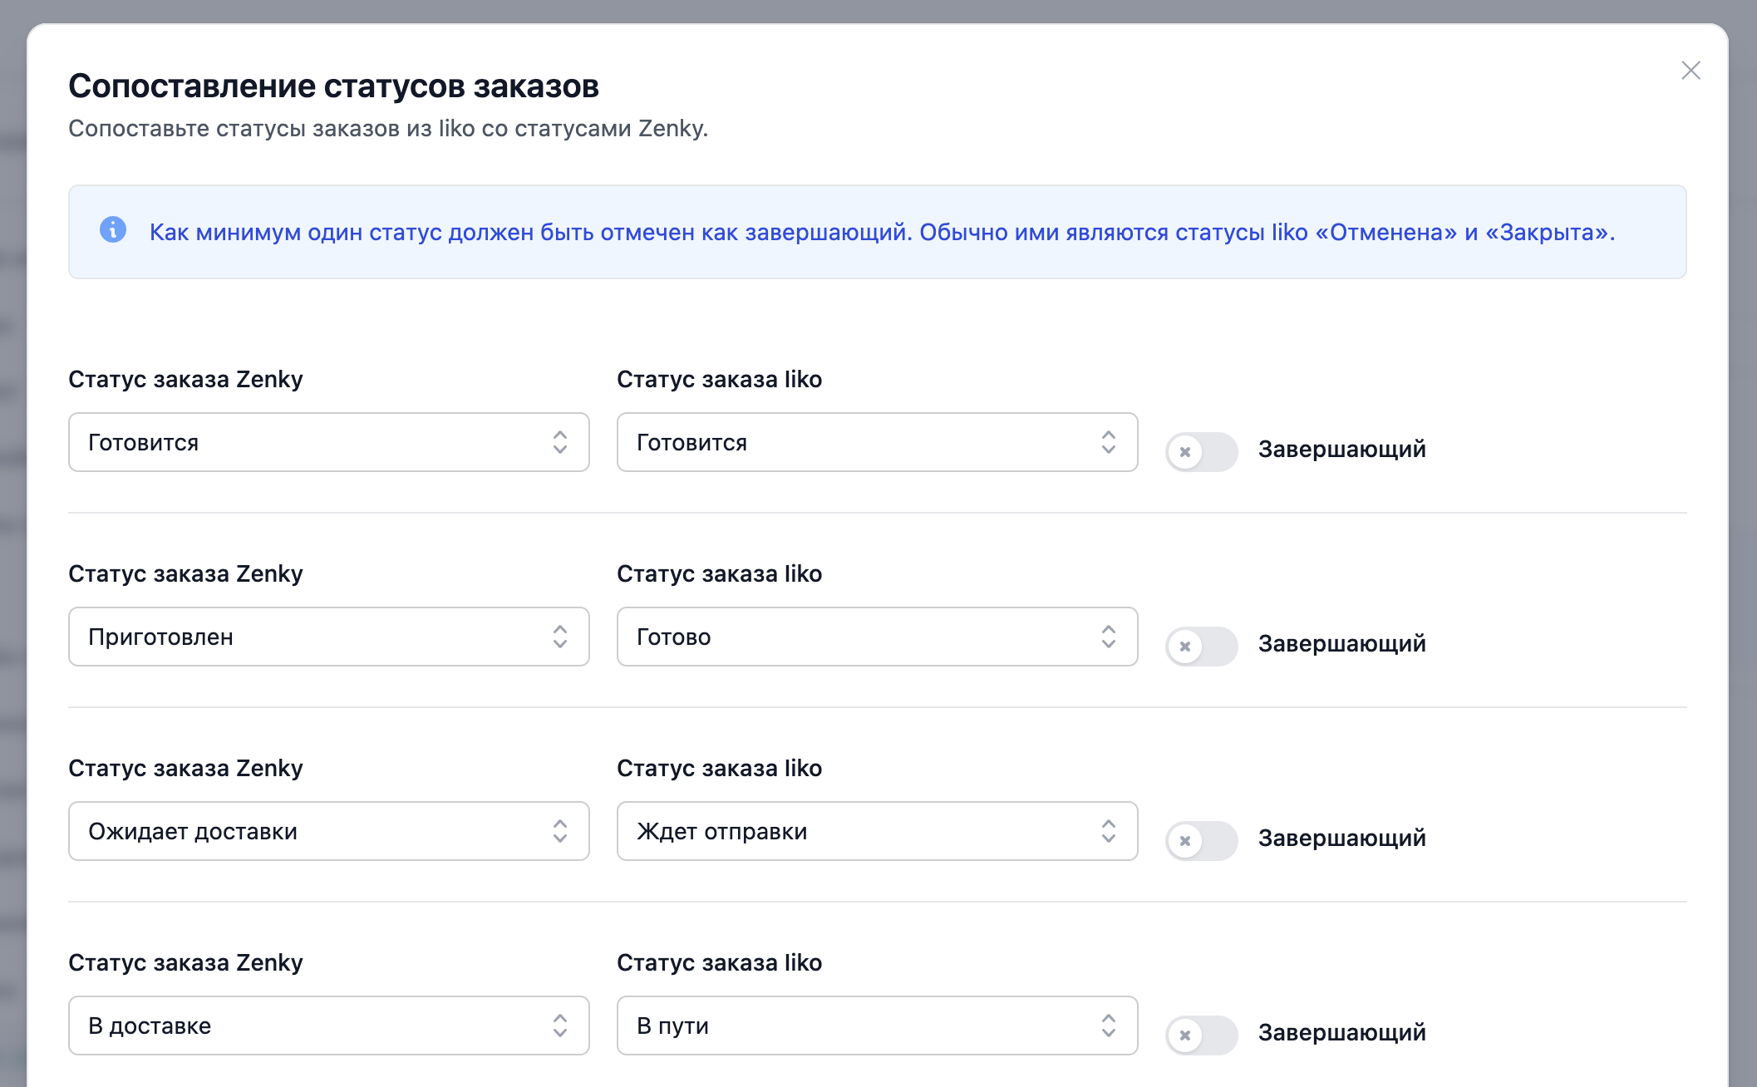Expand Zenky dropdown set to В доставке

tap(328, 1026)
